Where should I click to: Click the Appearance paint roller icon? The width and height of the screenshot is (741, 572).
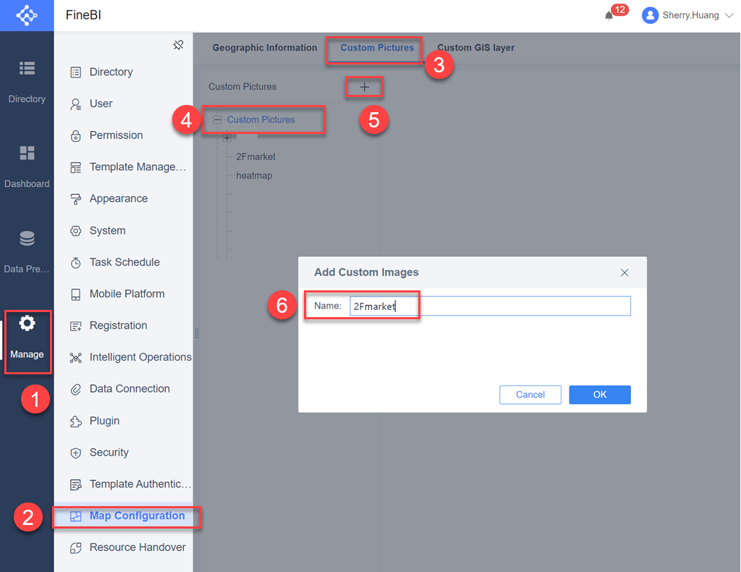[x=75, y=199]
